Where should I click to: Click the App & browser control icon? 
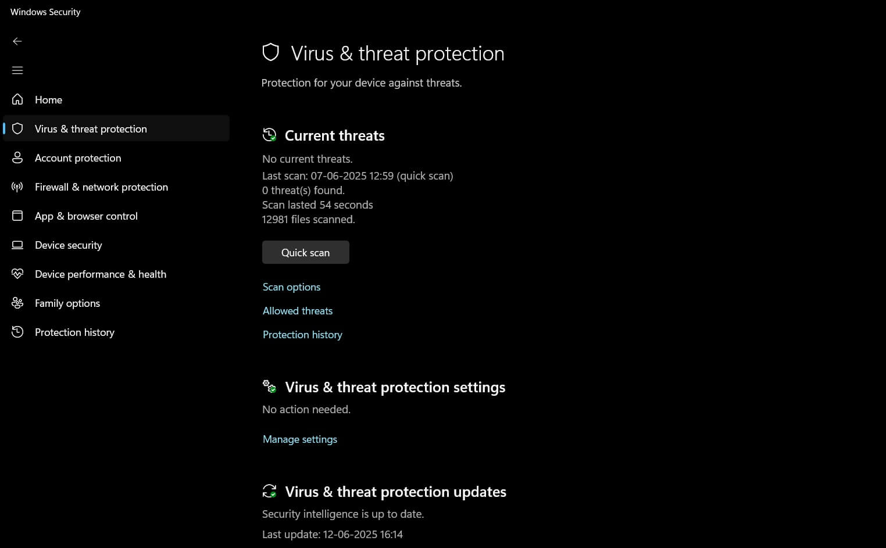[x=17, y=216]
